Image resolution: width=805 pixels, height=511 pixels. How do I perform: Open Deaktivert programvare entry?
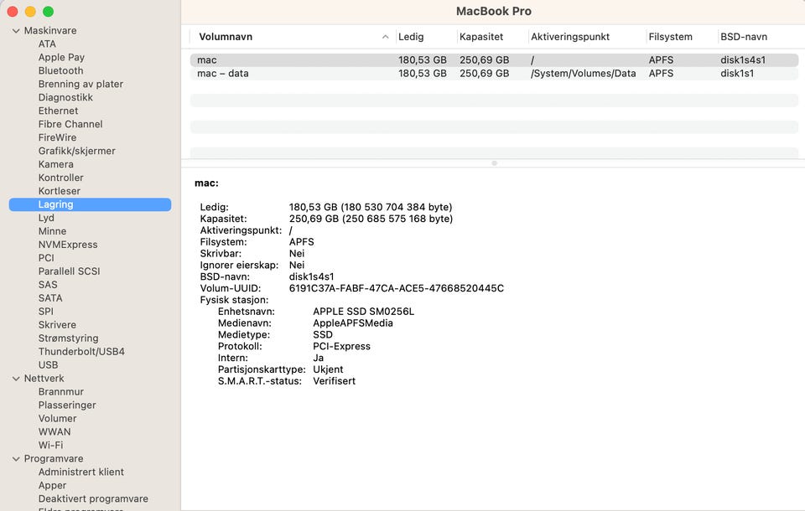coord(93,498)
